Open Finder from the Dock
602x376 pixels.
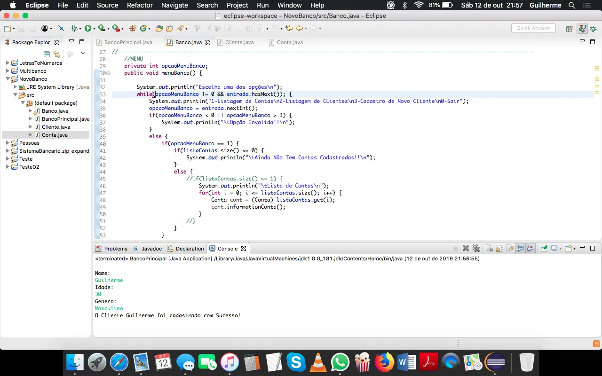coord(75,362)
